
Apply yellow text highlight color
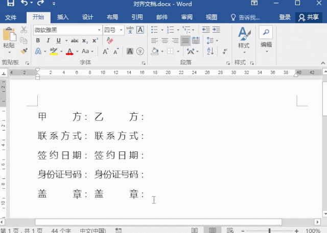click(x=54, y=51)
